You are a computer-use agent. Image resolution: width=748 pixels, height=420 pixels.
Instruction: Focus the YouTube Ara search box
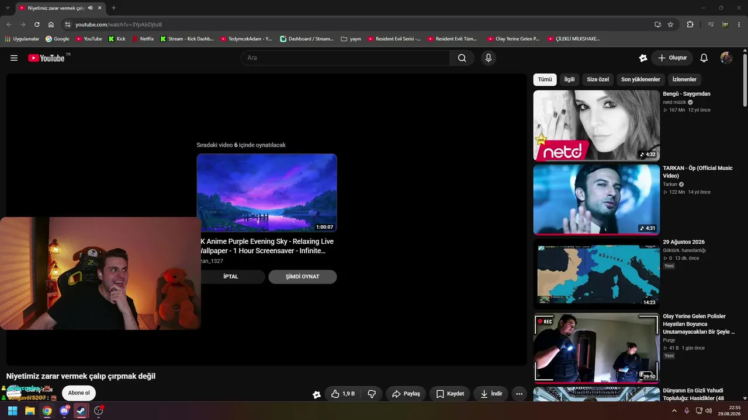(x=345, y=58)
